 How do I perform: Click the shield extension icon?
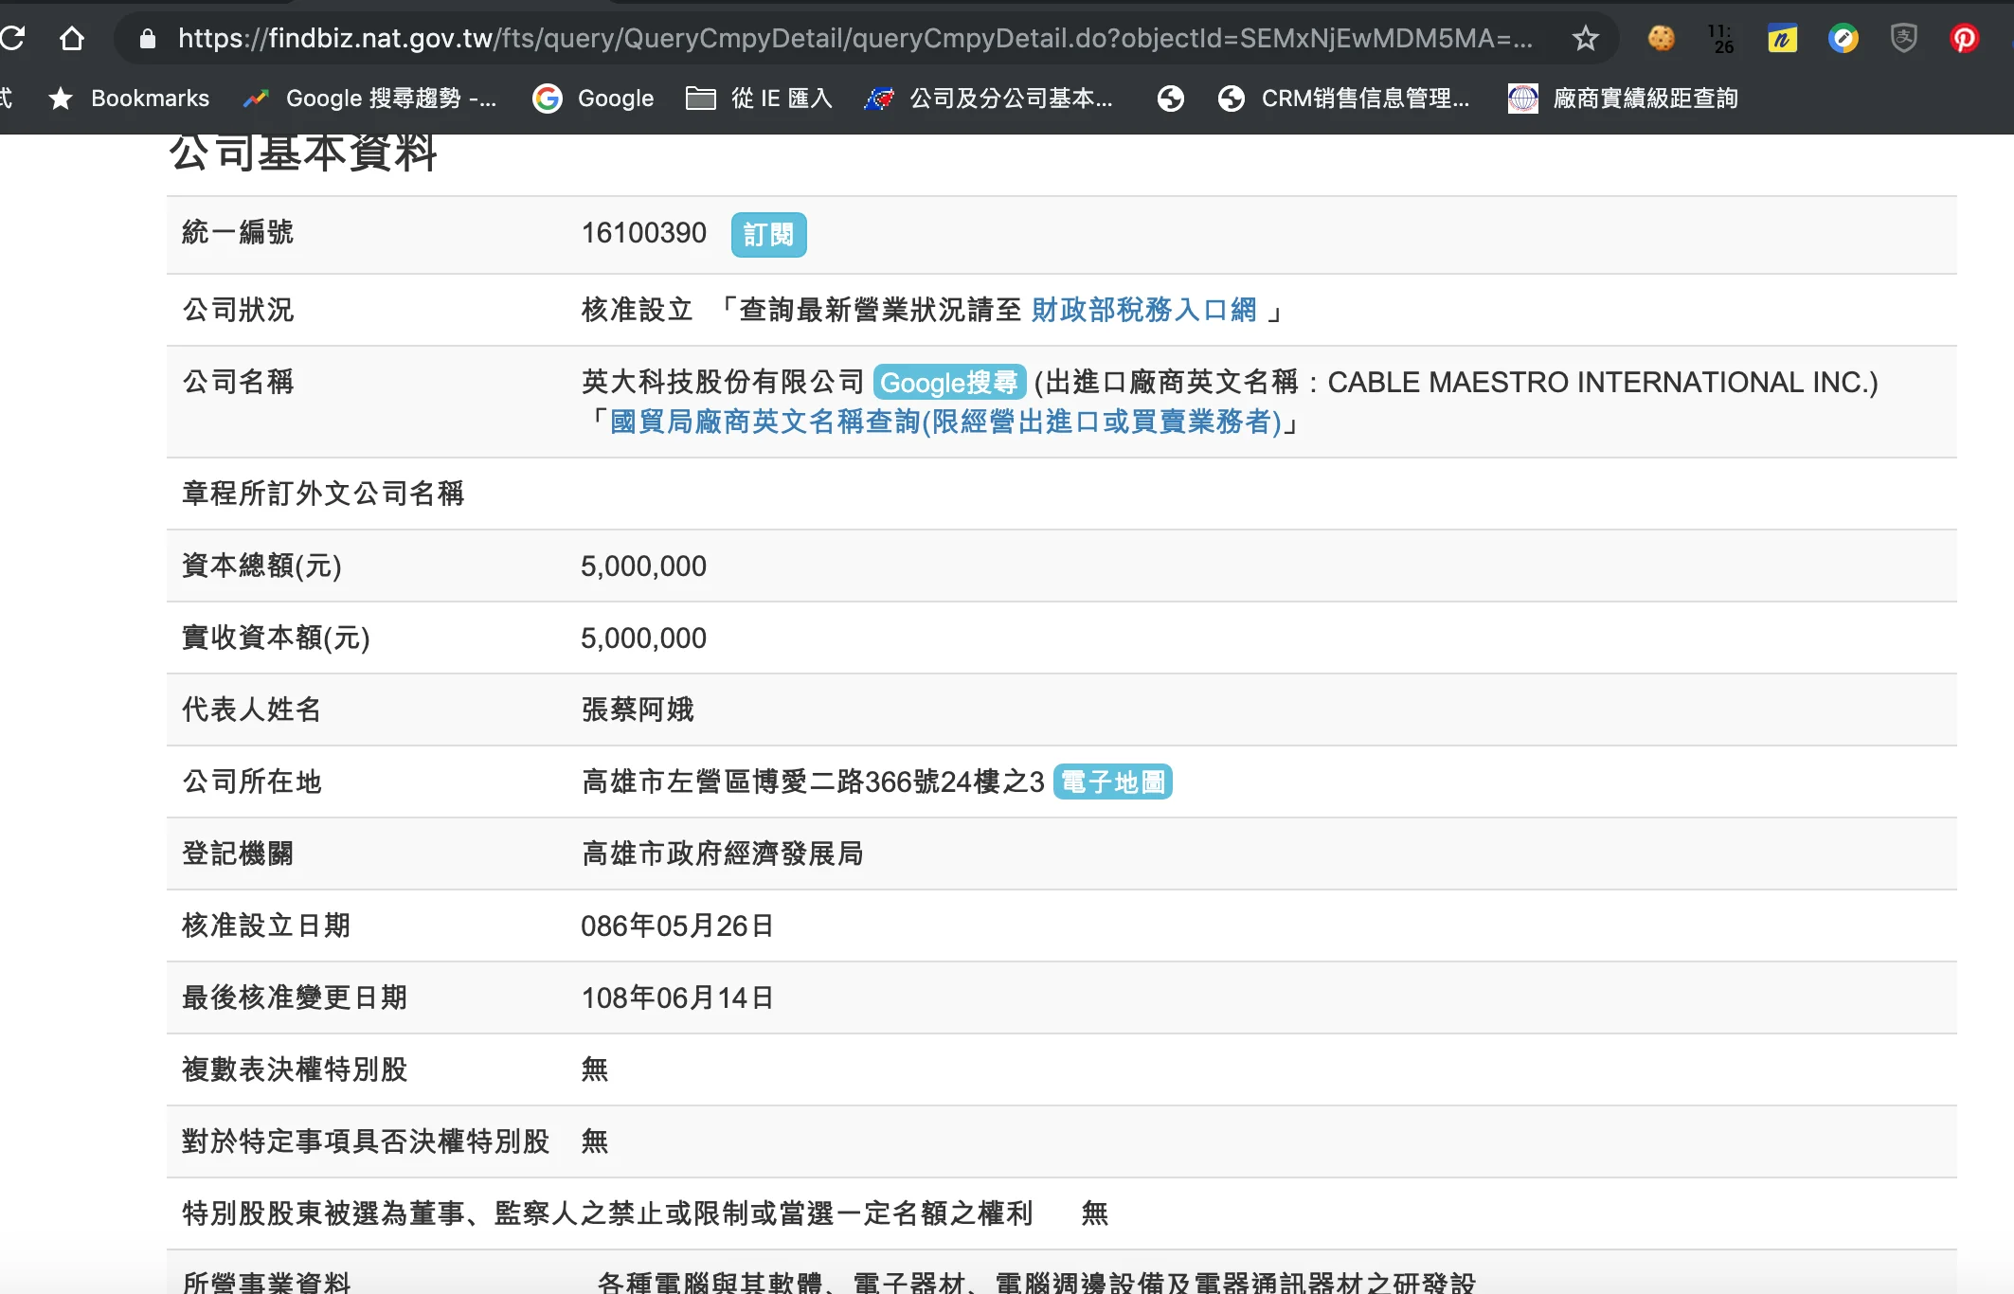pyautogui.click(x=1903, y=39)
